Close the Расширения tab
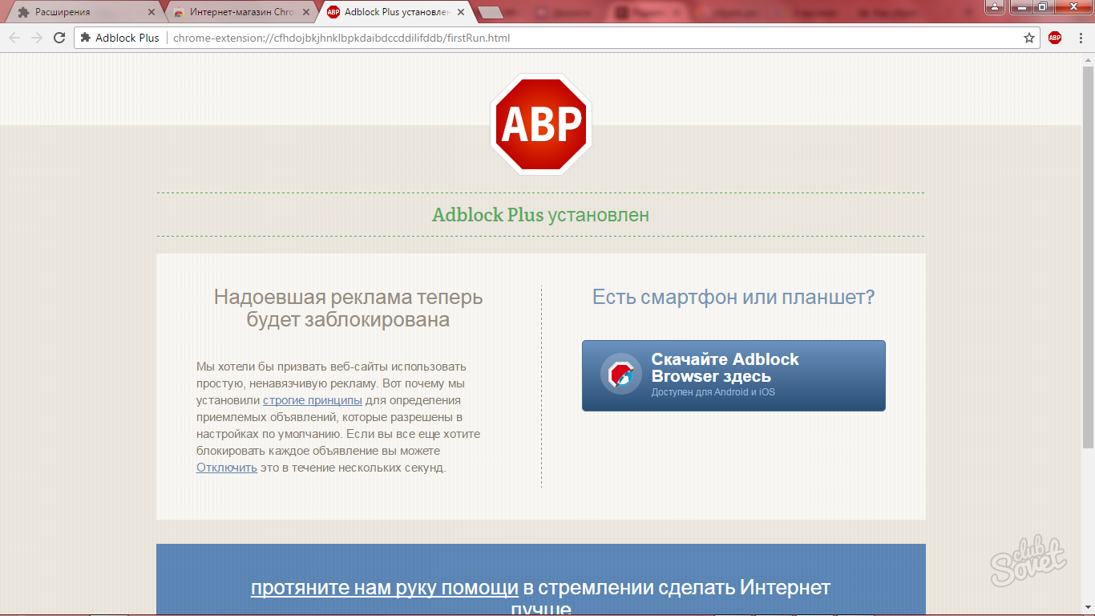 [152, 13]
